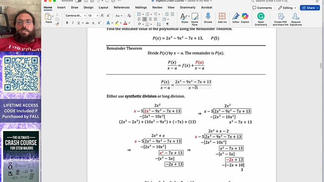This screenshot has width=324, height=182.
Task: Open the Grammarly tab
Action: click(x=187, y=7)
